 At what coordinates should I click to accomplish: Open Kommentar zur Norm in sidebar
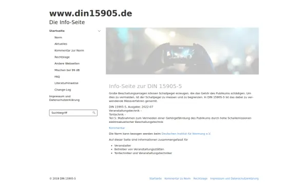pyautogui.click(x=69, y=51)
